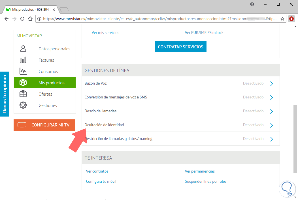Click the browser back arrow
This screenshot has height=200, width=298.
coord(7,19)
